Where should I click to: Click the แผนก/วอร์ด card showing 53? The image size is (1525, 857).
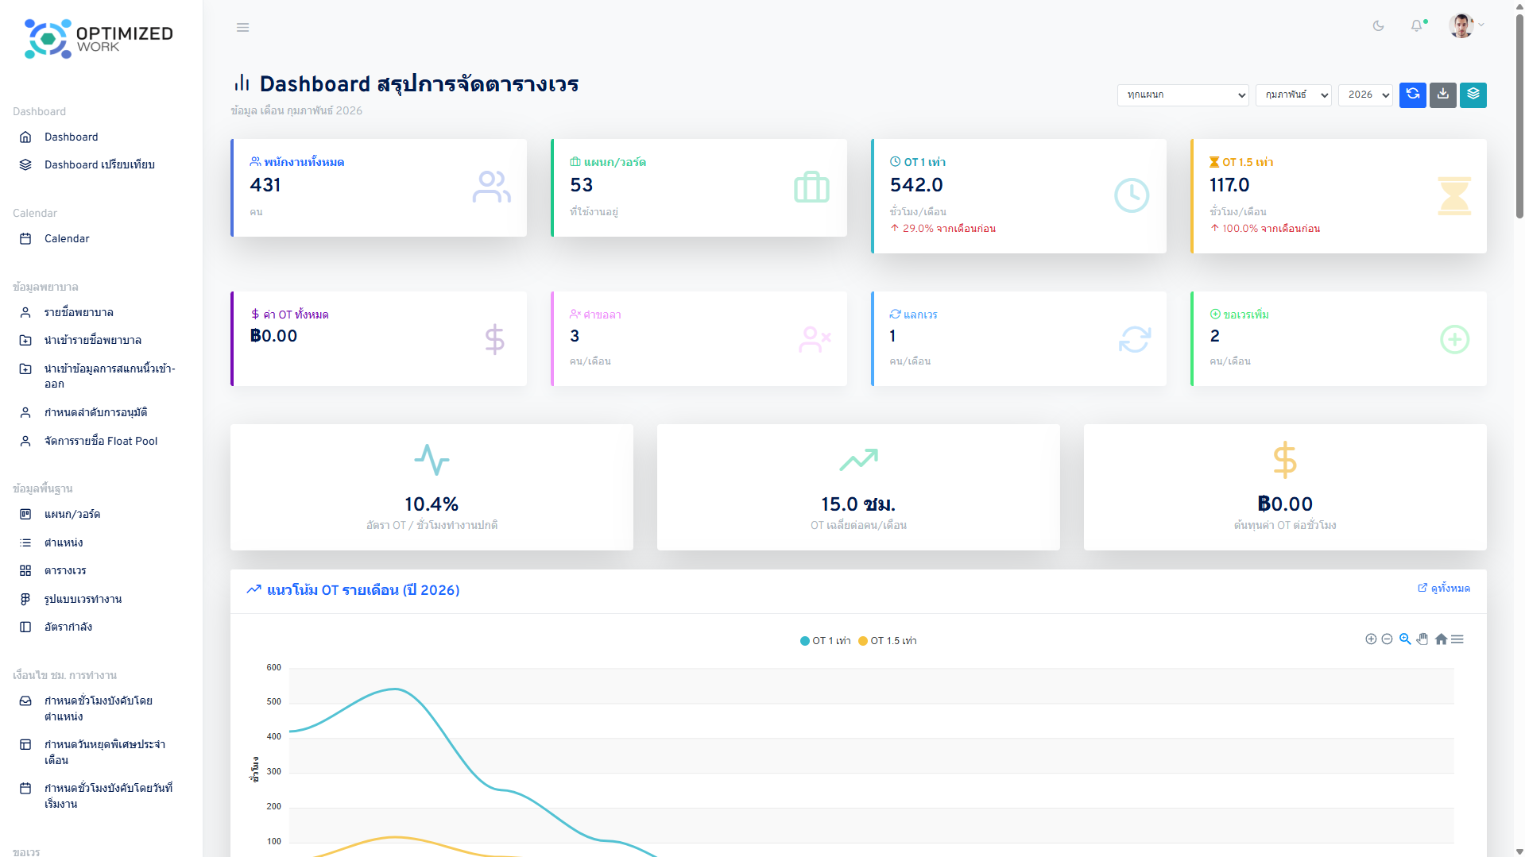point(699,188)
